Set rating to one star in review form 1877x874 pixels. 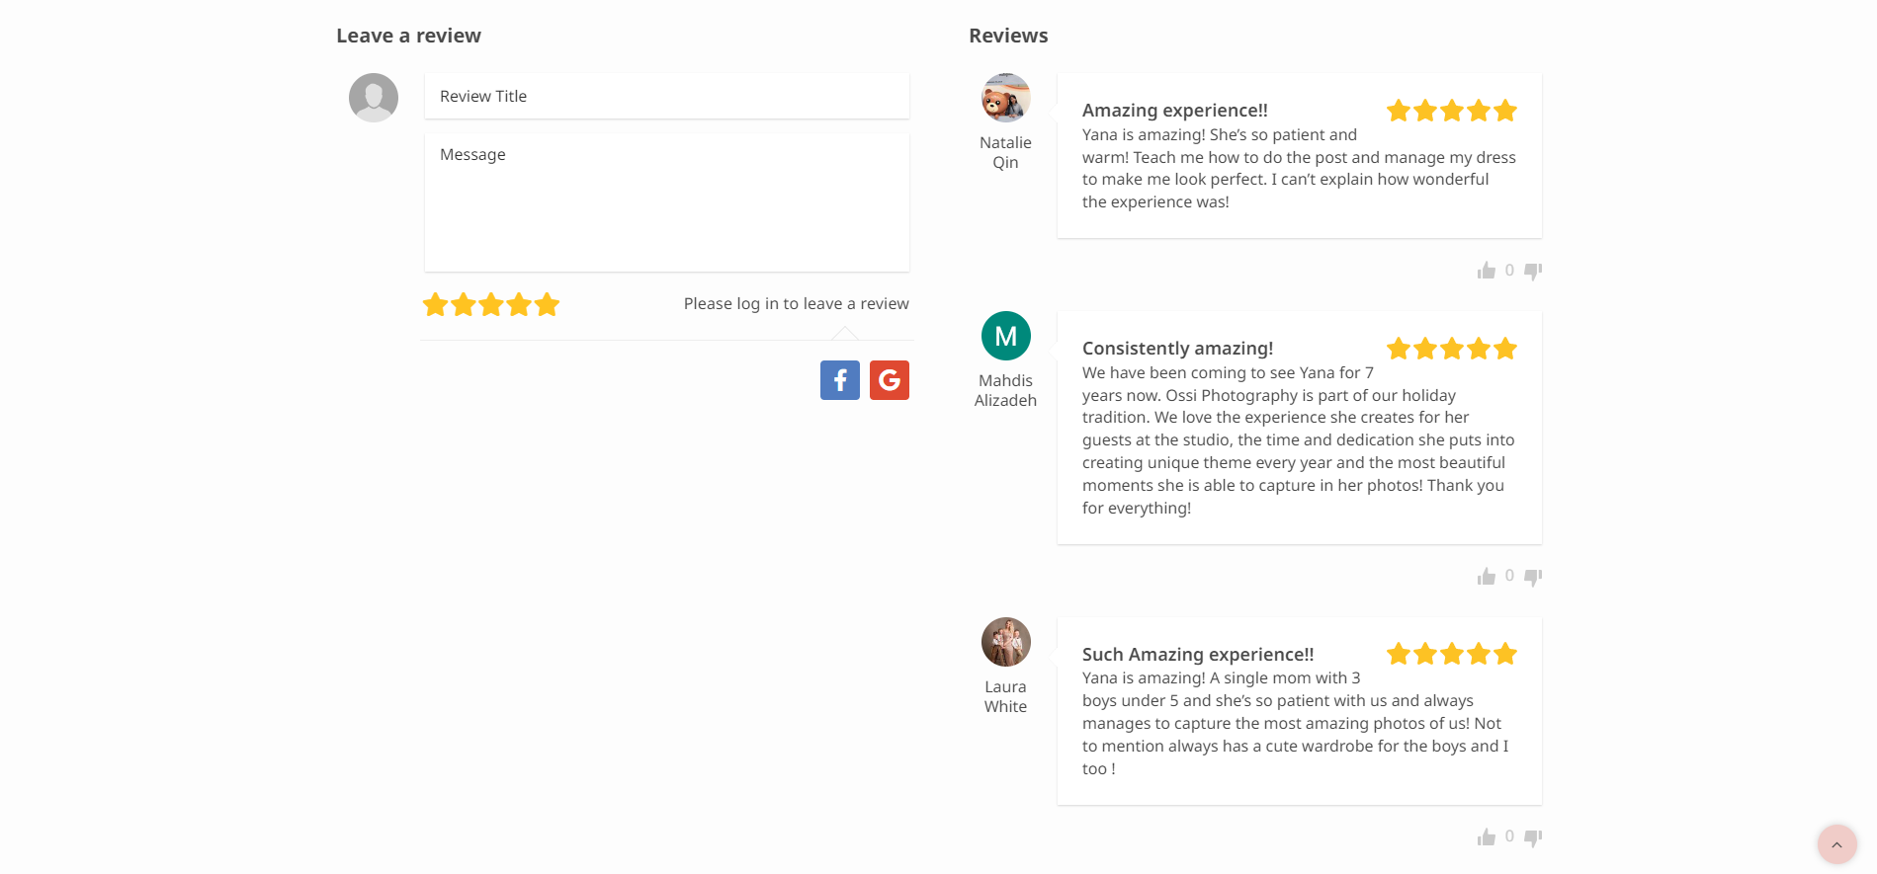click(435, 304)
